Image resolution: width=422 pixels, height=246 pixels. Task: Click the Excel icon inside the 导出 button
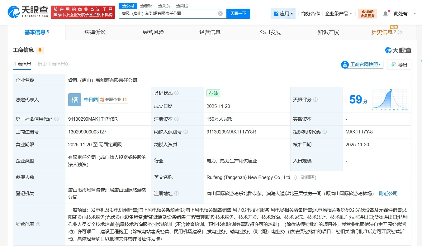coord(394,65)
